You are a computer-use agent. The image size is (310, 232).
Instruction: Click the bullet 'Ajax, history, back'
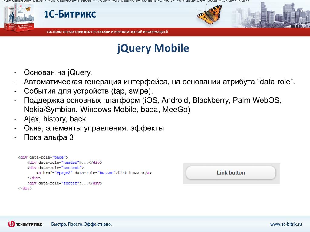[x=55, y=119]
